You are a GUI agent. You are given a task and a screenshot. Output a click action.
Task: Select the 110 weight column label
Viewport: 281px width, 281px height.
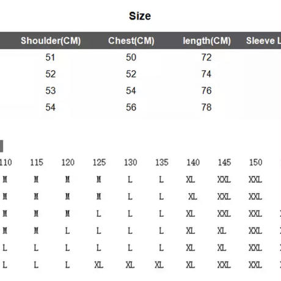pyautogui.click(x=5, y=162)
